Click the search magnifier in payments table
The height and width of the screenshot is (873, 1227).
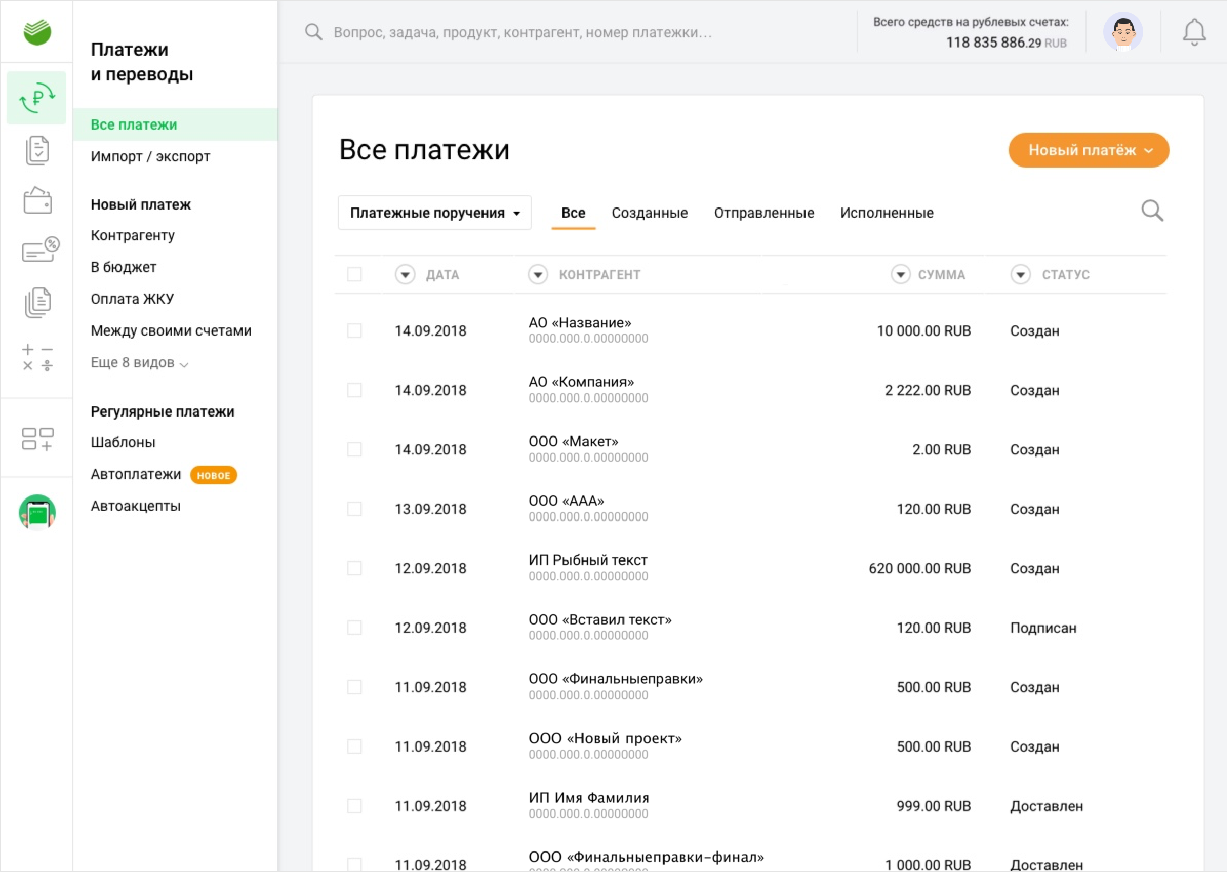tap(1152, 211)
